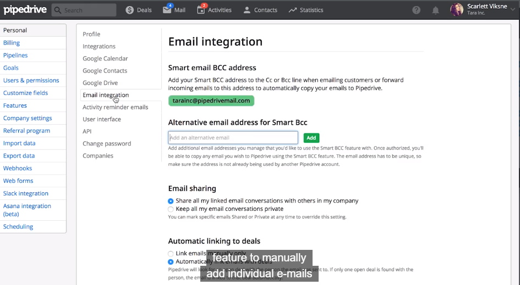Click the taraınc@pipedrivemail.com BCC address
Image resolution: width=520 pixels, height=285 pixels.
click(x=211, y=101)
